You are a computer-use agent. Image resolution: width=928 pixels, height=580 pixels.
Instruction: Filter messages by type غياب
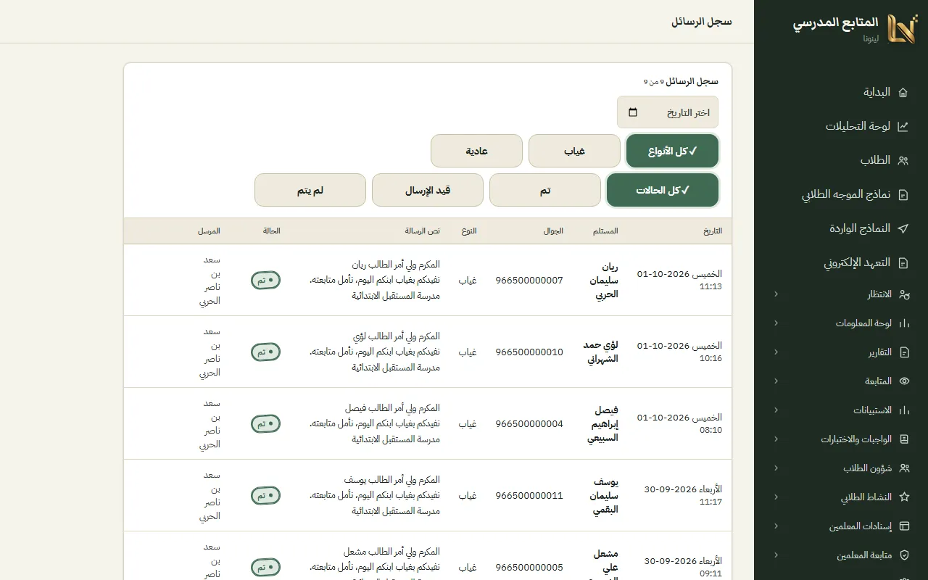tap(574, 151)
